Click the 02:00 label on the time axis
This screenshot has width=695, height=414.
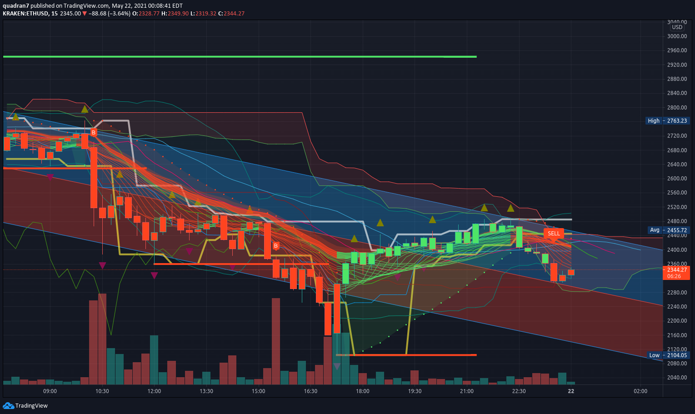pos(640,391)
